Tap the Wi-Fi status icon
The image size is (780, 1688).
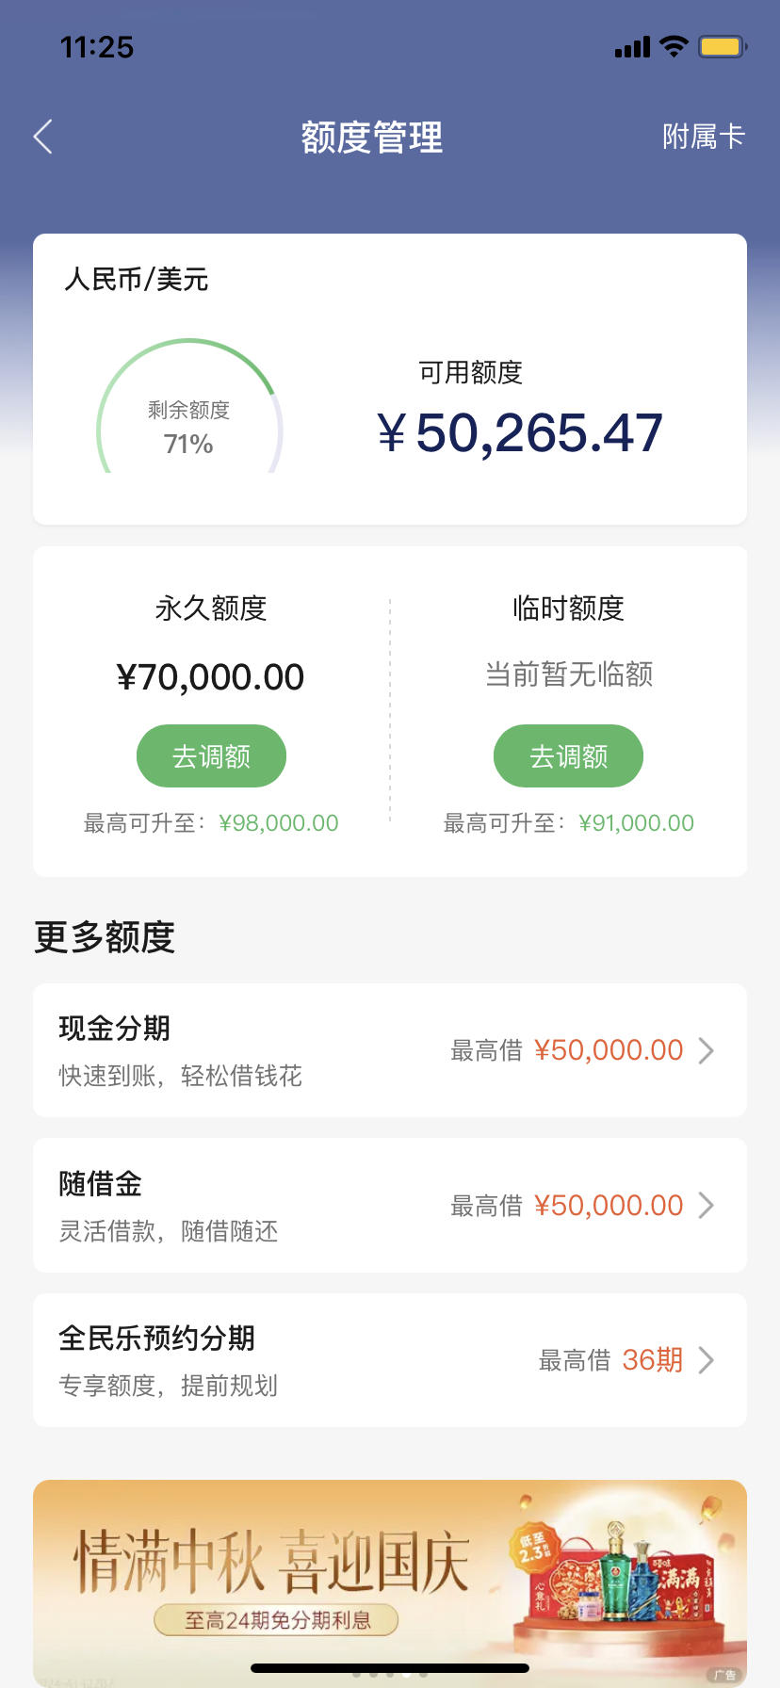point(674,46)
